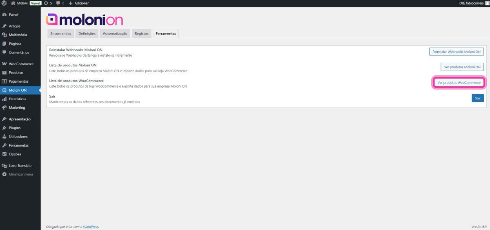The height and width of the screenshot is (230, 490).
Task: Open Loco Translate label in sidebar
Action: (x=20, y=166)
